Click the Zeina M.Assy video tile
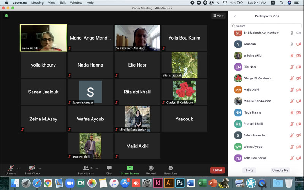 (43, 119)
